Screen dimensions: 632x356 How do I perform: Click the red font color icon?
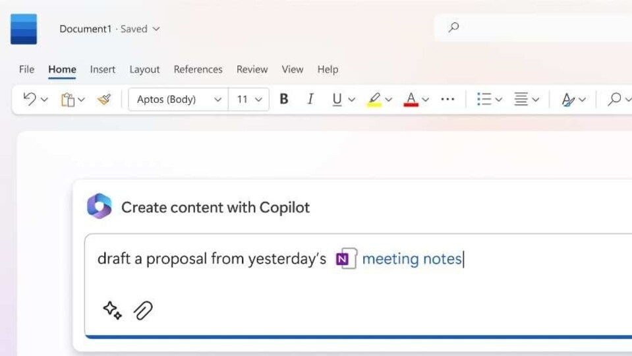411,99
